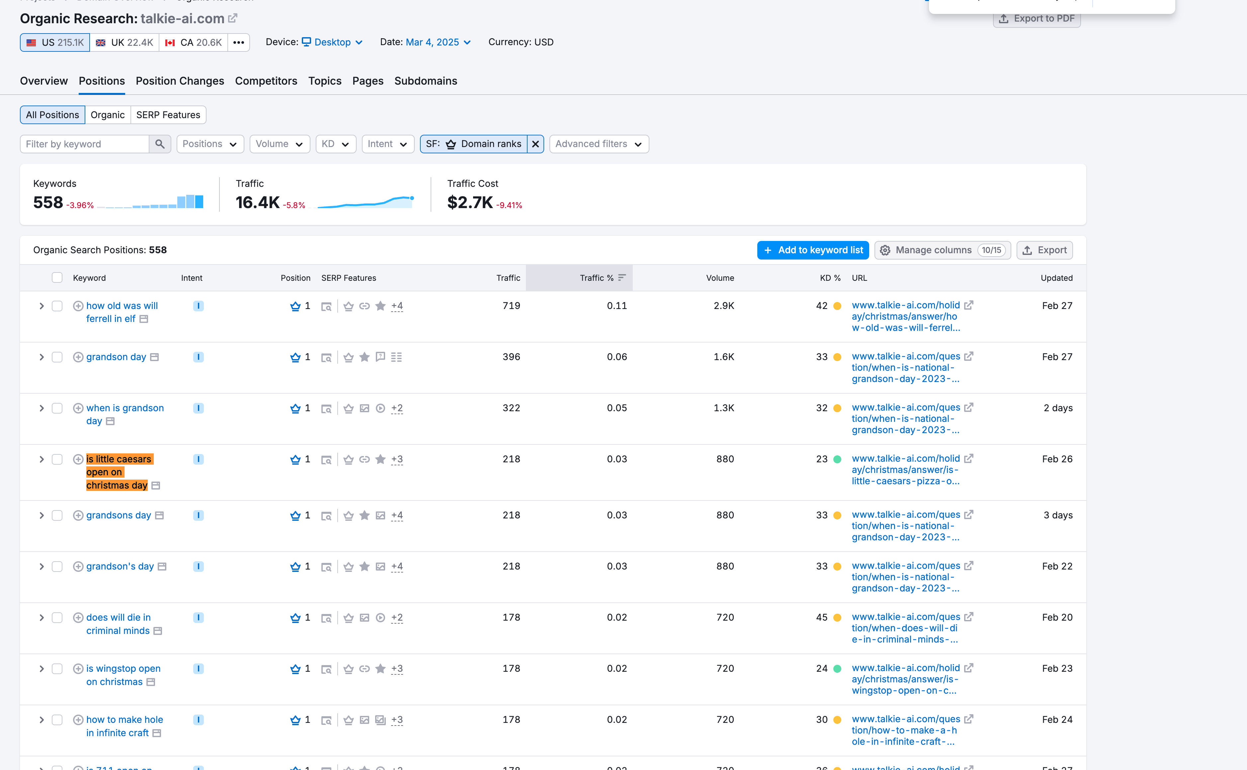Click gear icon on Manage columns
Viewport: 1247px width, 770px height.
(x=885, y=250)
